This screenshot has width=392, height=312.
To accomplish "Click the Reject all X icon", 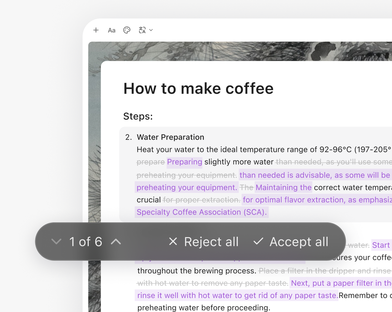I will pyautogui.click(x=173, y=242).
